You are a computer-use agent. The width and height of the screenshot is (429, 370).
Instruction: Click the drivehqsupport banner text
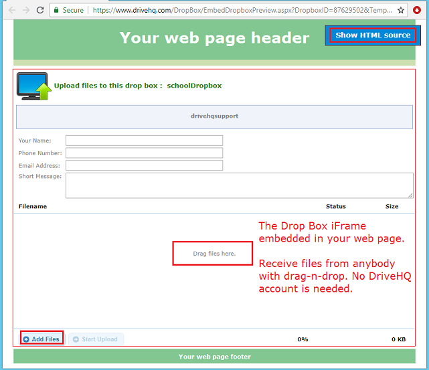coord(214,116)
